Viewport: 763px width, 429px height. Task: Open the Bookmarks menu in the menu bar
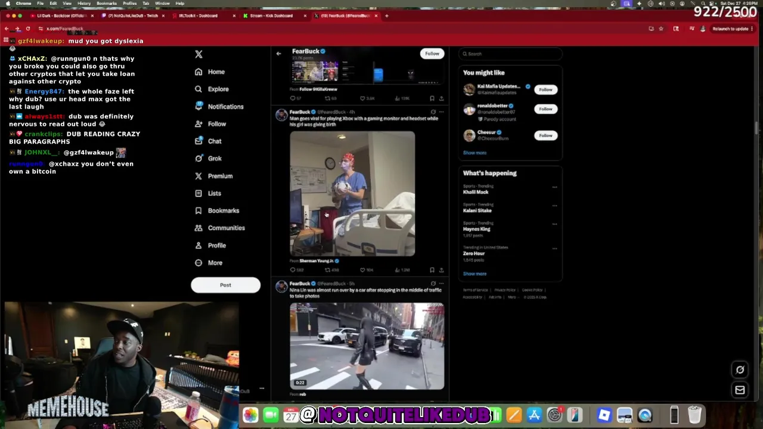tap(107, 4)
